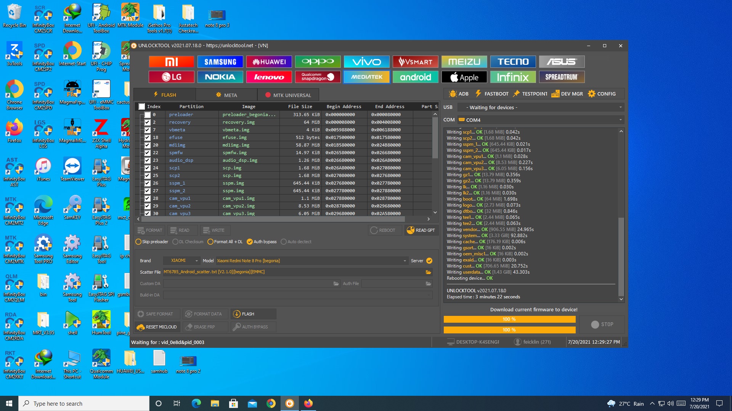Switch to the META tab
The height and width of the screenshot is (411, 732).
coord(226,95)
